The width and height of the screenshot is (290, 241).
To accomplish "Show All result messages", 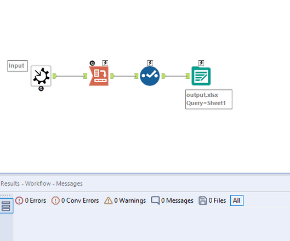I will coord(237,200).
